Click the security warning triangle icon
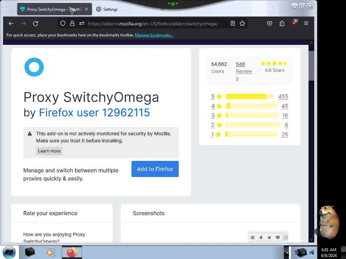This screenshot has width=346, height=259. (30, 134)
